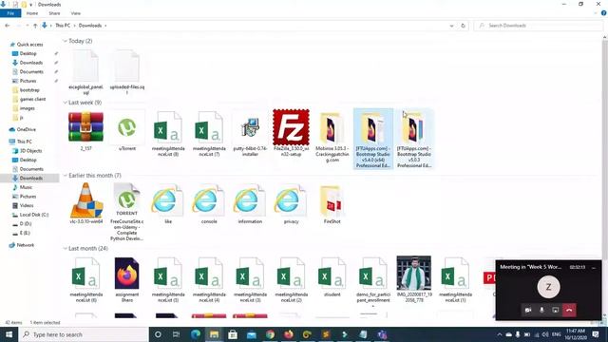Screen dimensions: 608x342
Task: Select the 'like' Internet Explorer file
Action: pos(168,203)
